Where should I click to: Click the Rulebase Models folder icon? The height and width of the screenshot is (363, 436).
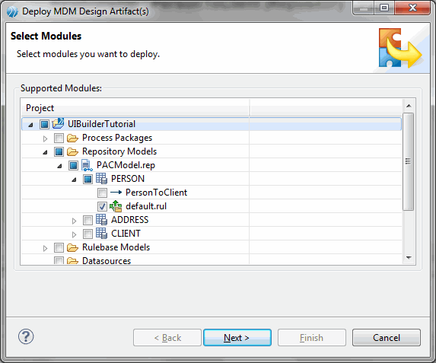[72, 247]
